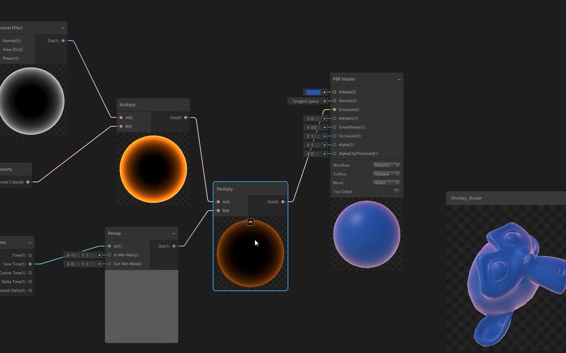
Task: Click the Out(4) port of the selected Multiply node
Action: (283, 202)
